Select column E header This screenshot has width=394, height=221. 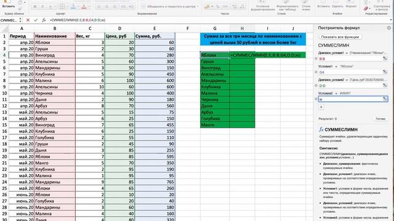(x=155, y=29)
